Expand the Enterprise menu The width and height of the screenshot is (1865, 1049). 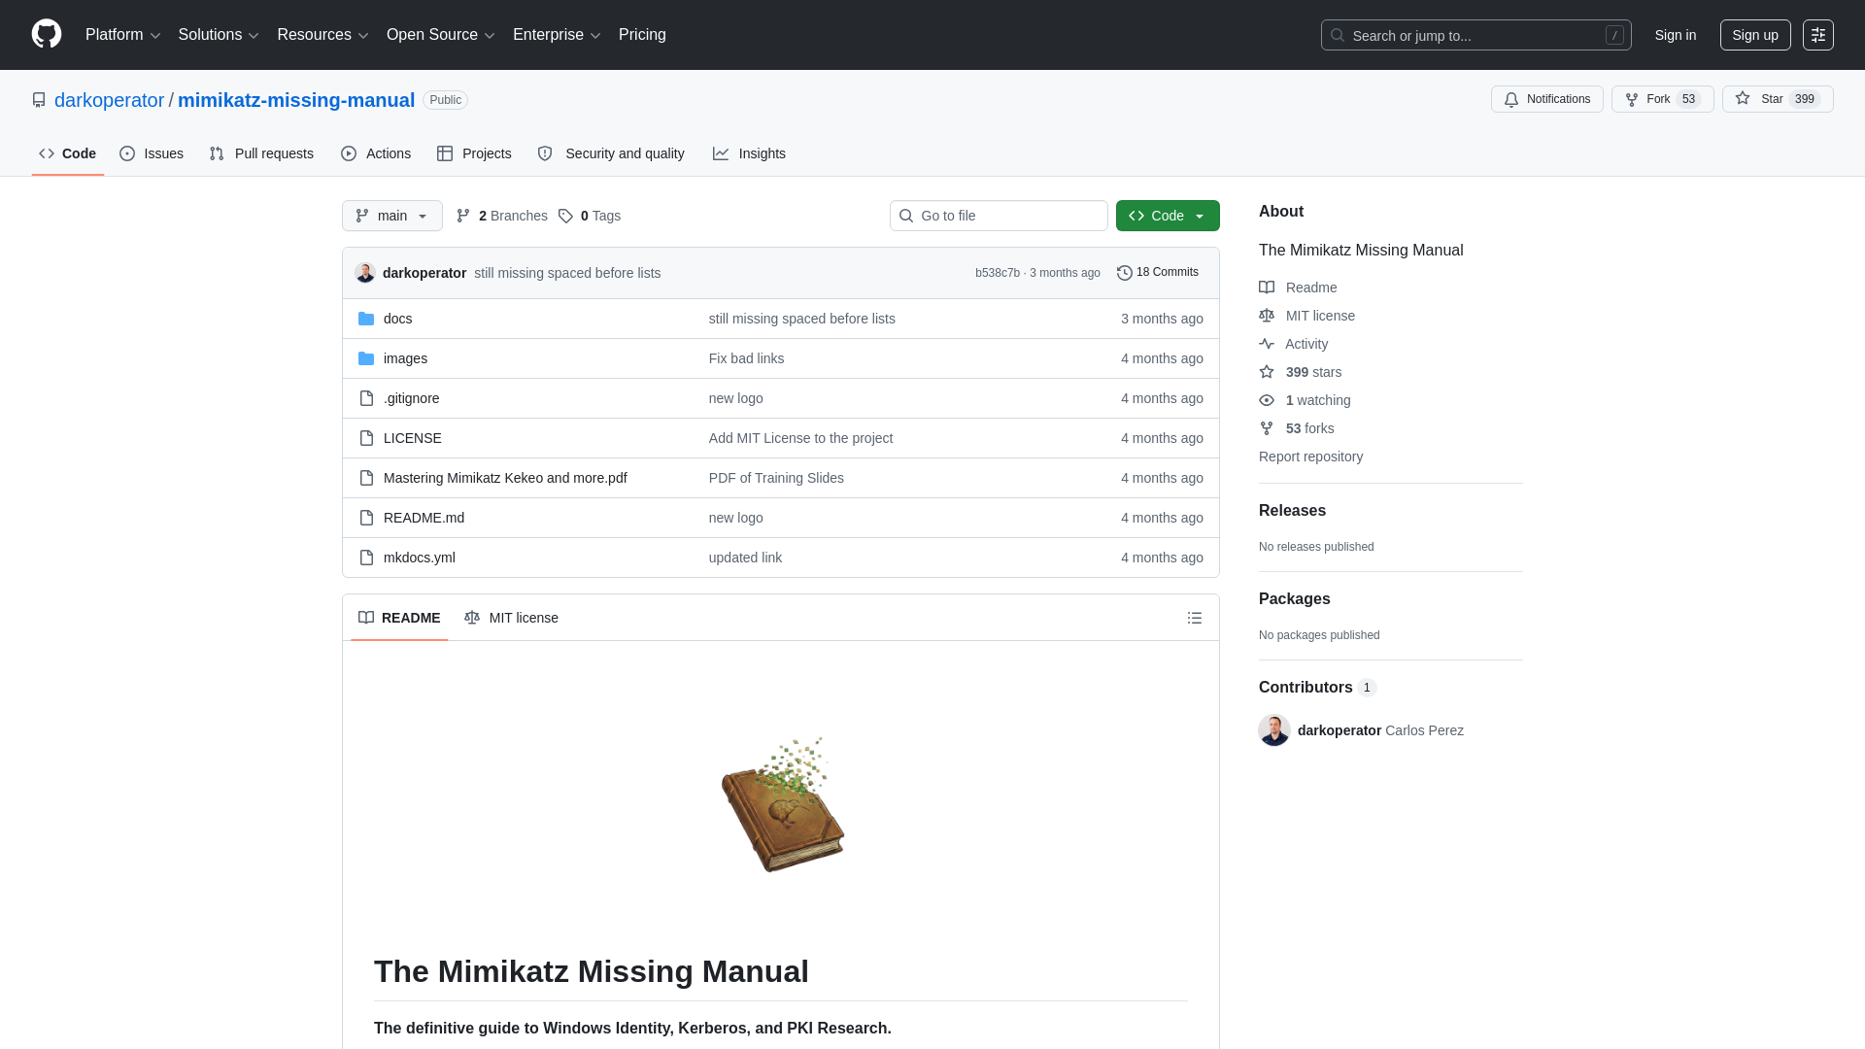coord(557,35)
